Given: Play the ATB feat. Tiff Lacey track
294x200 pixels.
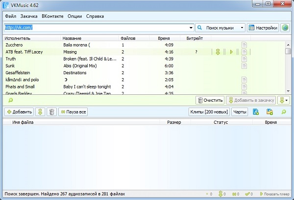Looking at the screenshot, I should pos(231,52).
